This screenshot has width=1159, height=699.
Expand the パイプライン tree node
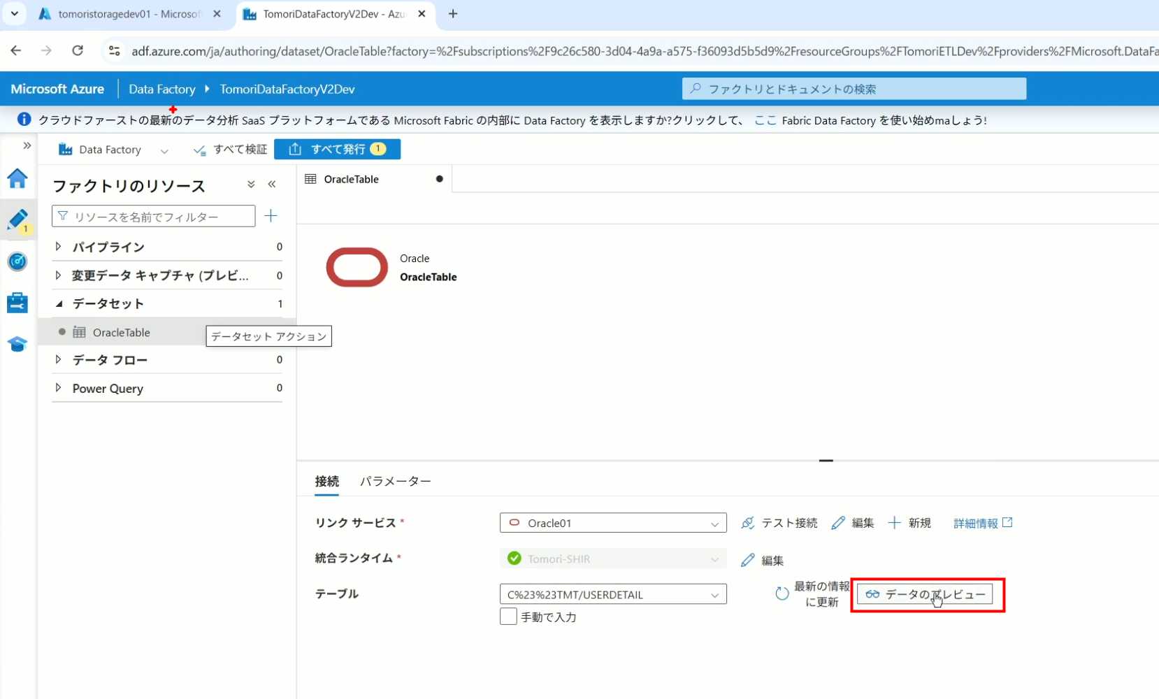tap(59, 247)
